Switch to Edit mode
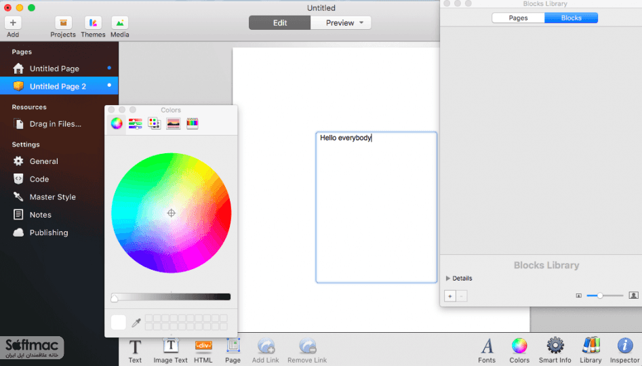The width and height of the screenshot is (642, 366). pyautogui.click(x=280, y=23)
